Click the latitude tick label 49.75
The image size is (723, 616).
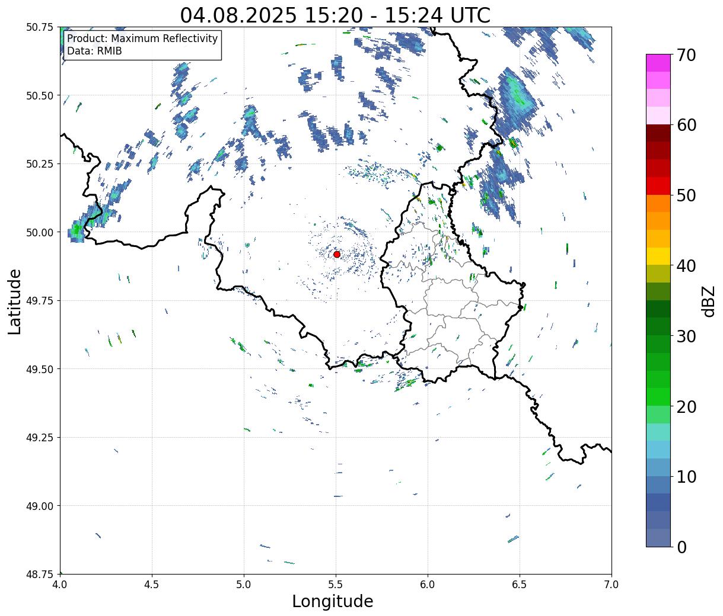coord(40,301)
